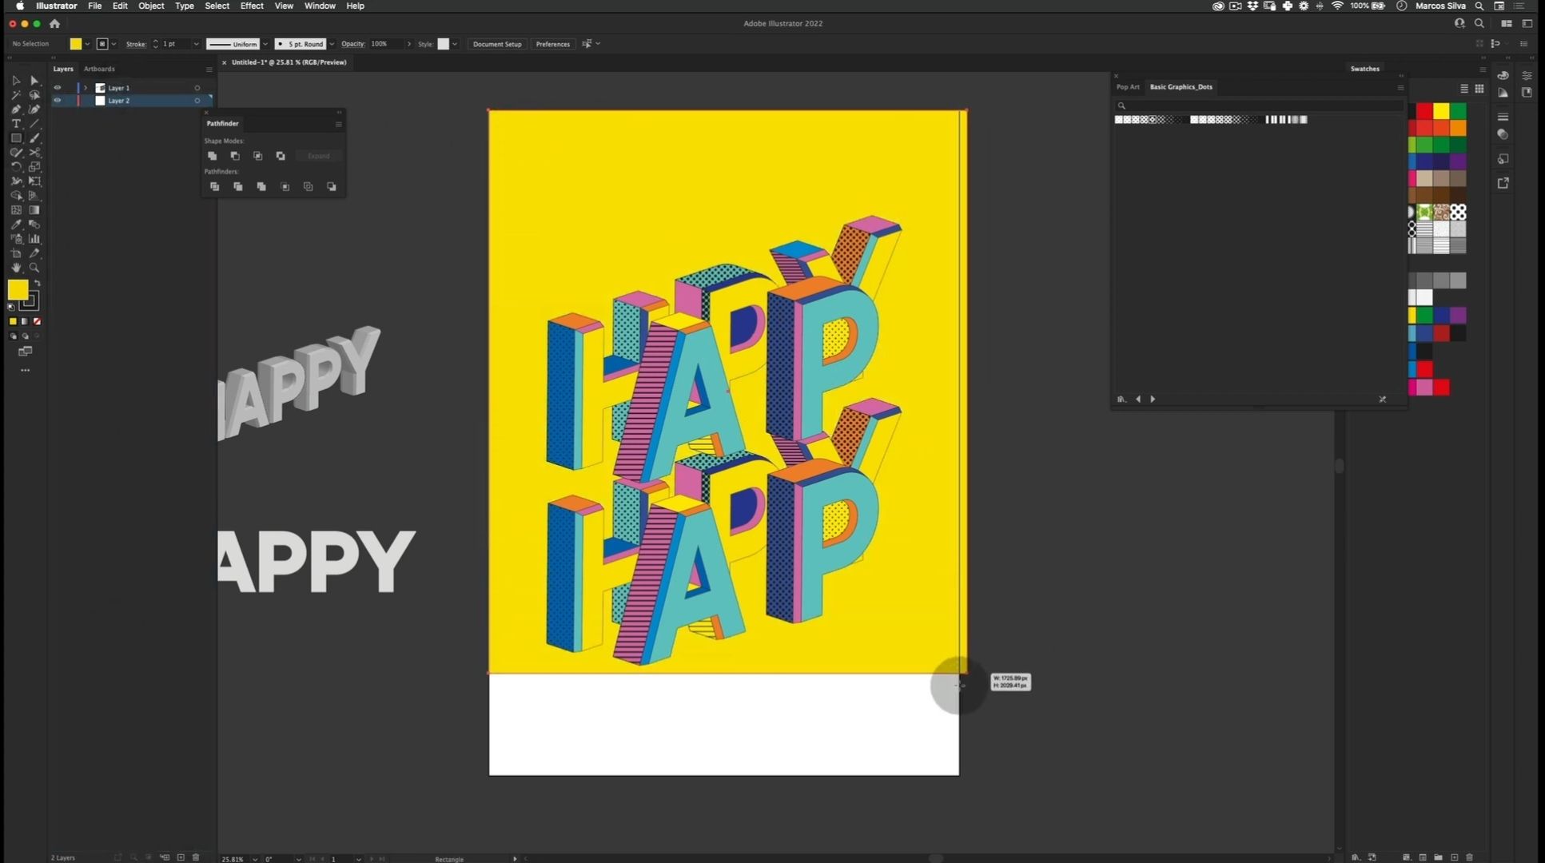Click target circle for Layer 1
1545x863 pixels.
197,88
